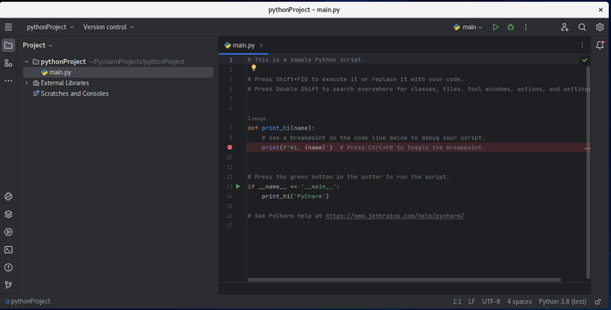Open IDE settings gear
Screen dimensions: 611x310
[x=600, y=27]
